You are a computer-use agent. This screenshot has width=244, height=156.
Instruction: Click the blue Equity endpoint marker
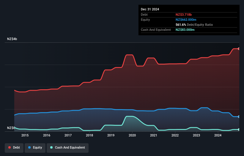(x=239, y=117)
